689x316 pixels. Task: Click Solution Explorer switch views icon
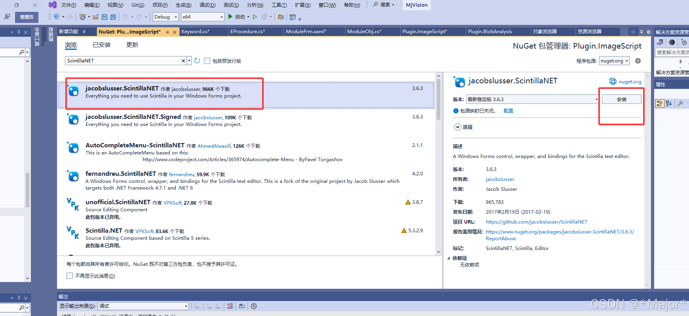click(660, 42)
